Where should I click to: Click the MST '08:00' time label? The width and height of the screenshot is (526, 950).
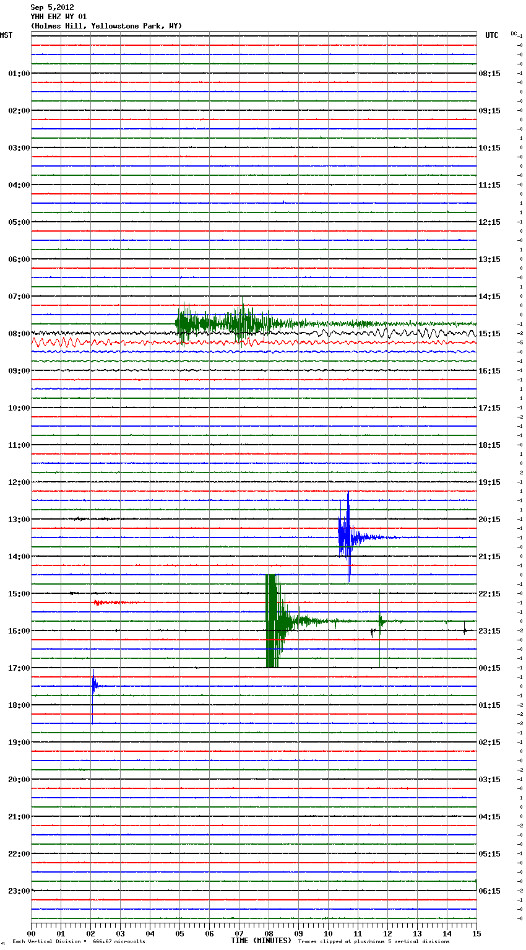tap(19, 334)
